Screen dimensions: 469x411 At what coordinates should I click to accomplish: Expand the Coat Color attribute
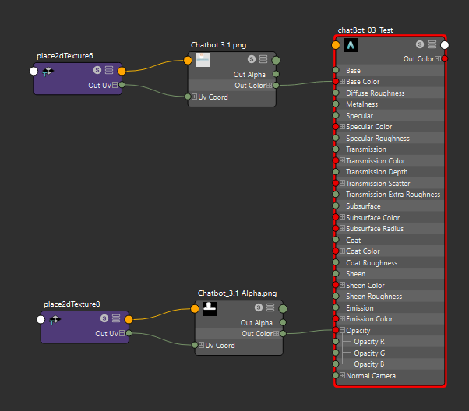[343, 251]
